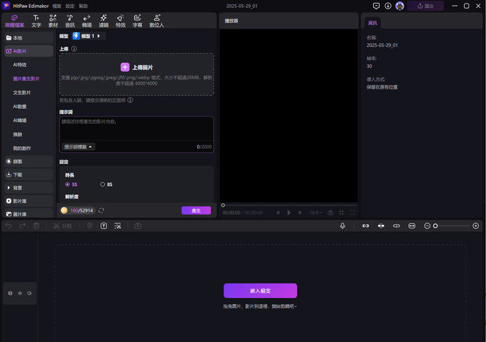Click the purple 產生 generate button
This screenshot has height=342, width=486.
[x=196, y=210]
